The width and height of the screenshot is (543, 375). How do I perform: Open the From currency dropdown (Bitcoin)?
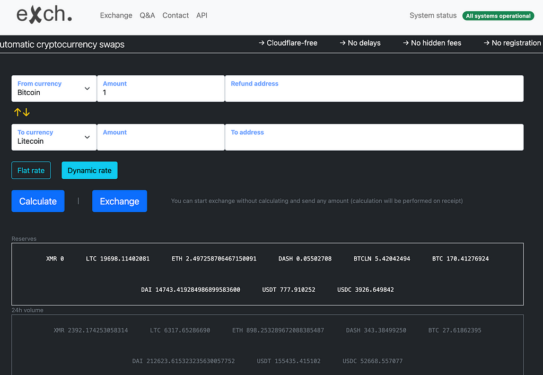pos(54,88)
